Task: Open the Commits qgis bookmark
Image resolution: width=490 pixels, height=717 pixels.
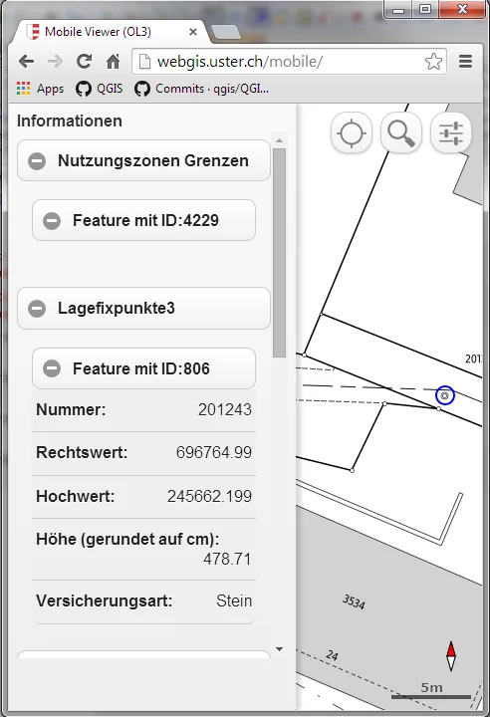Action: click(x=202, y=89)
